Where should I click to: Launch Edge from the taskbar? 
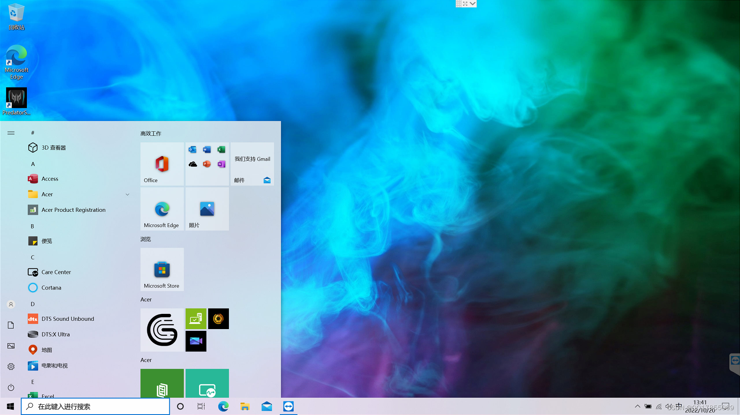tap(223, 406)
